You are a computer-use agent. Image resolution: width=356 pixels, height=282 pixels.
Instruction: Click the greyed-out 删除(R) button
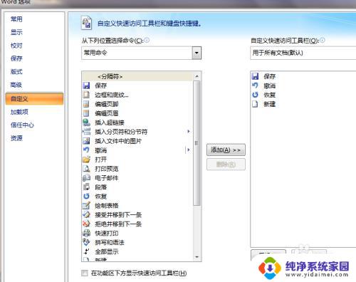click(x=226, y=164)
